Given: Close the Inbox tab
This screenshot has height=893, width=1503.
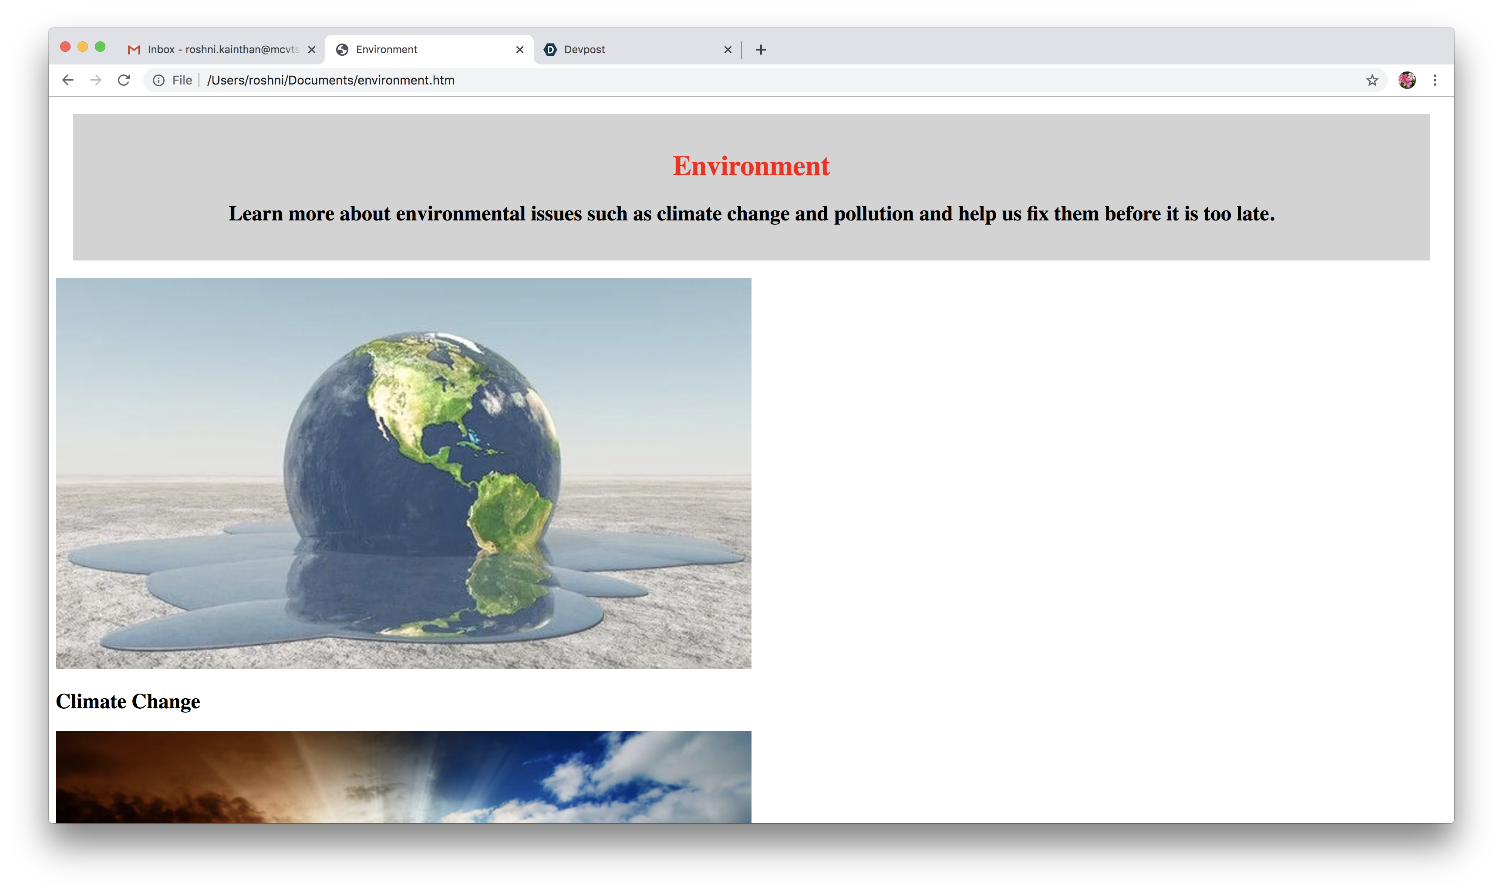Looking at the screenshot, I should click(x=312, y=49).
